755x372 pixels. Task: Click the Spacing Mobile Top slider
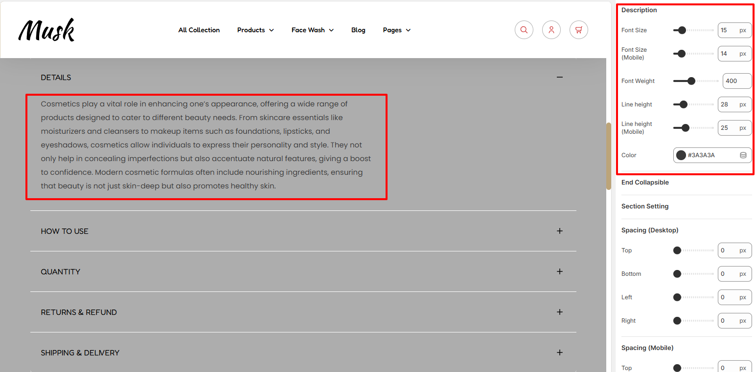pyautogui.click(x=693, y=368)
